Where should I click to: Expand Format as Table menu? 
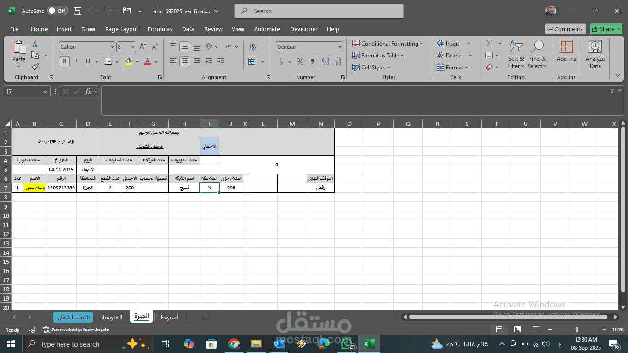[x=378, y=55]
